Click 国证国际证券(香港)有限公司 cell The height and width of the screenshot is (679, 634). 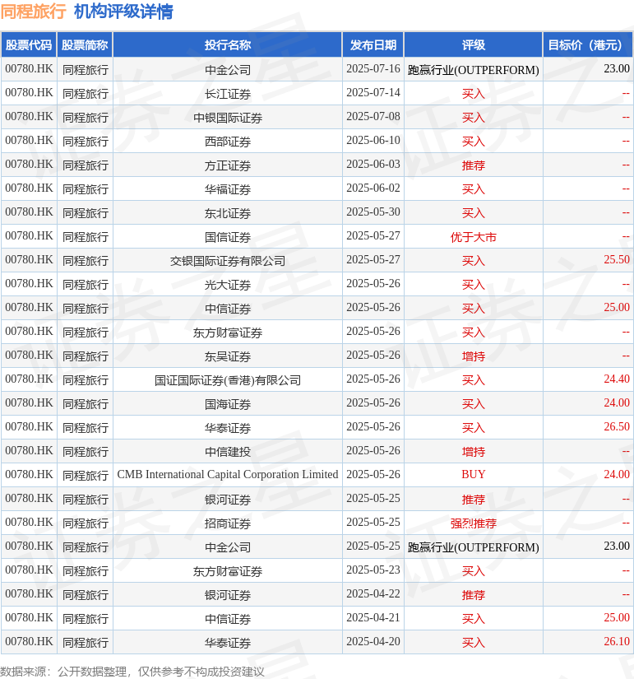pos(228,379)
